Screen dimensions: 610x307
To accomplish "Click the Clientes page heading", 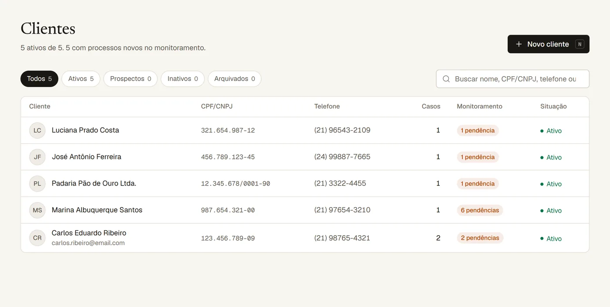I will (48, 29).
